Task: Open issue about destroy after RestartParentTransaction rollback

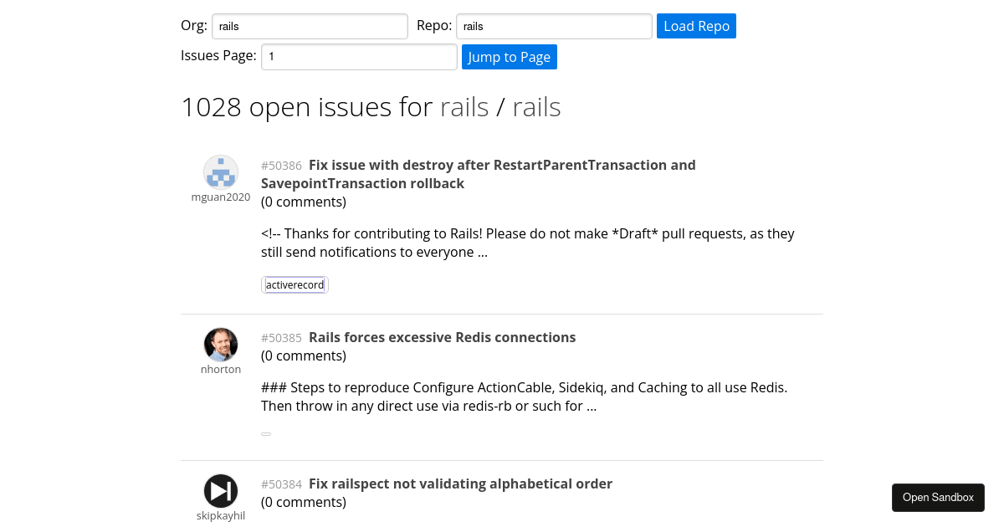Action: click(x=478, y=174)
